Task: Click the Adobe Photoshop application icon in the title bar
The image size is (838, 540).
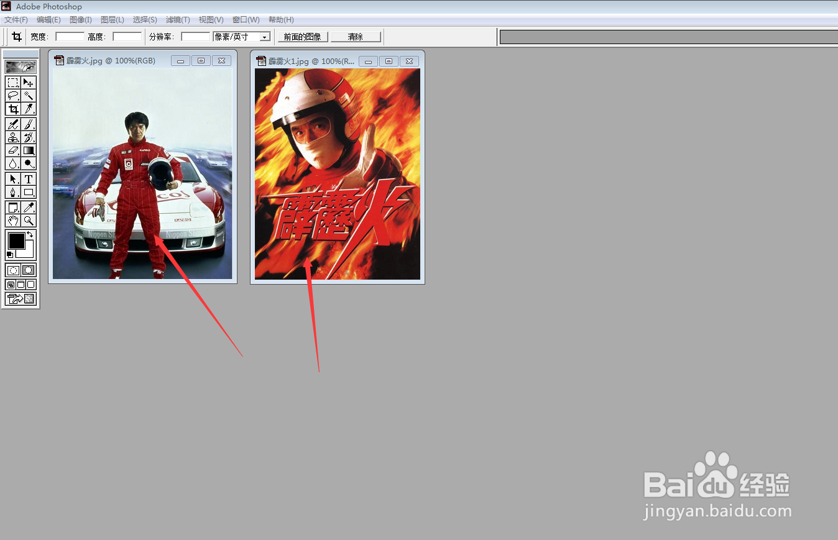Action: point(7,6)
